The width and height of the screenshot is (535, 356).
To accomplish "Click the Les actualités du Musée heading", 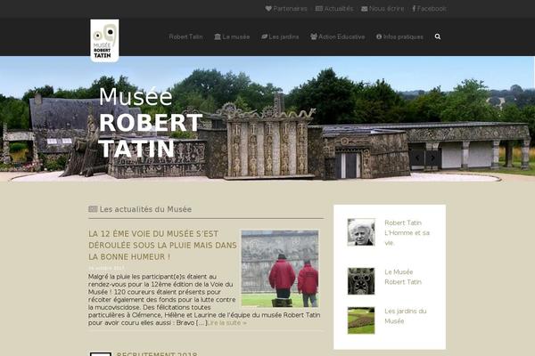I will tap(145, 209).
